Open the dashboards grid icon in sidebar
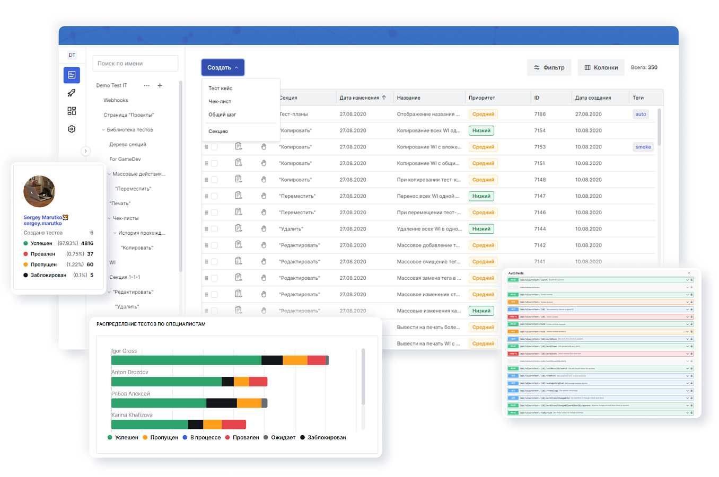The width and height of the screenshot is (719, 477). [72, 111]
